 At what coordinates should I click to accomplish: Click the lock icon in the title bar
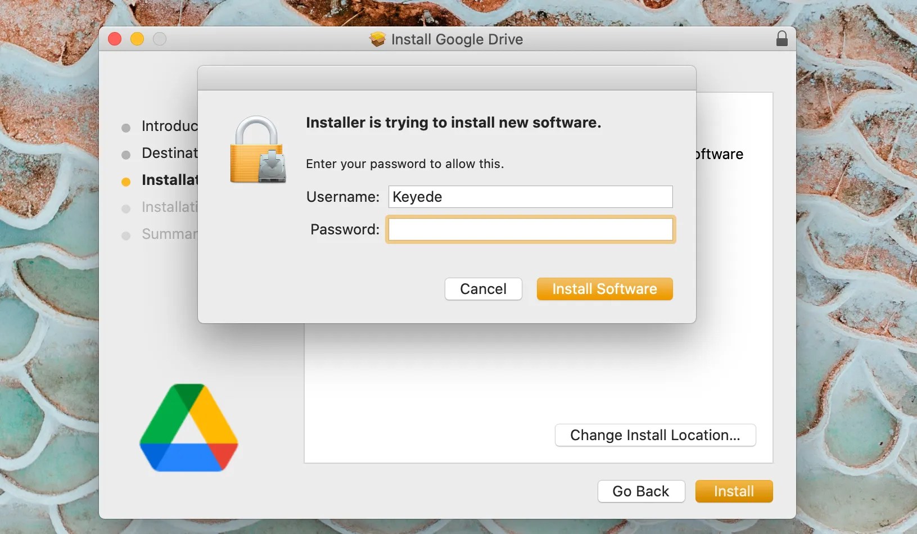(x=782, y=39)
